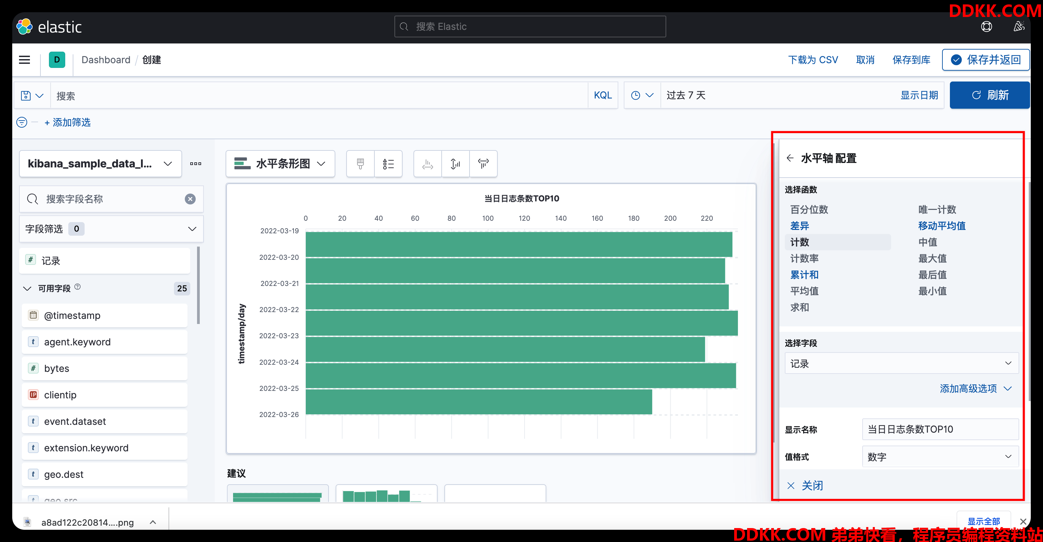Click 下载为 CSV
Viewport: 1043px width, 542px height.
tap(813, 60)
